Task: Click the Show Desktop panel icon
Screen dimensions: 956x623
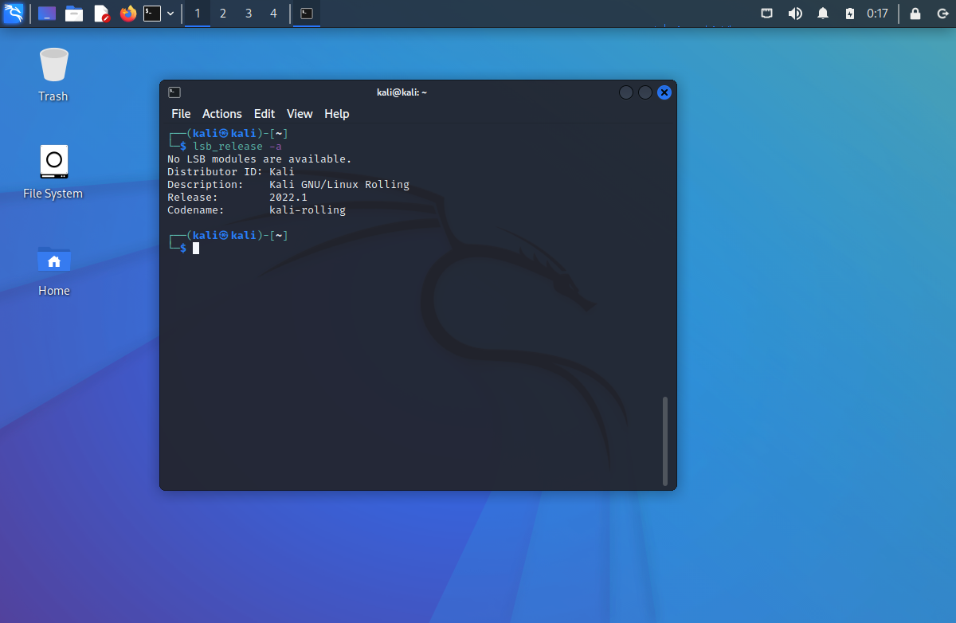Action: [47, 14]
